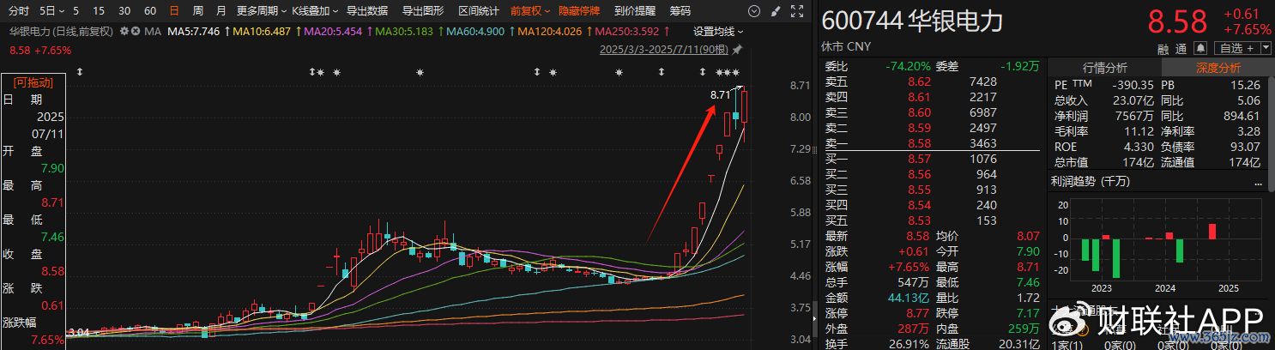Viewport: 1275px width, 350px height.
Task: Select the 买五 8.53 bid row
Action: (x=932, y=220)
